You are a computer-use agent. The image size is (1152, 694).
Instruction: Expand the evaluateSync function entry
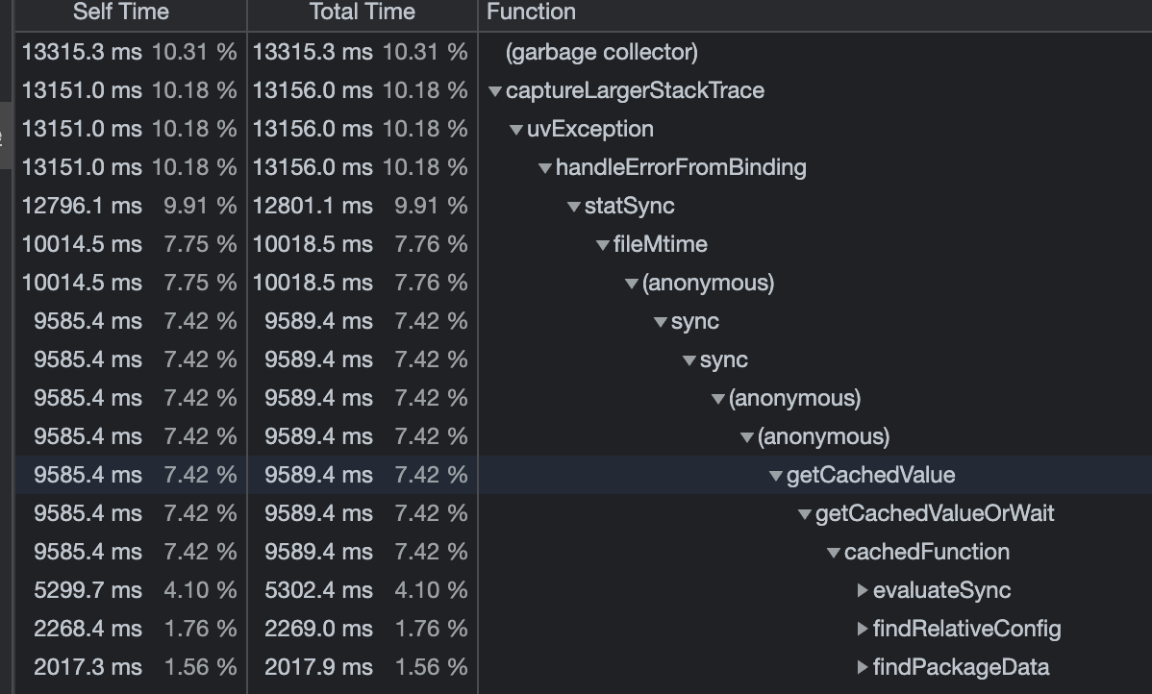pos(863,590)
